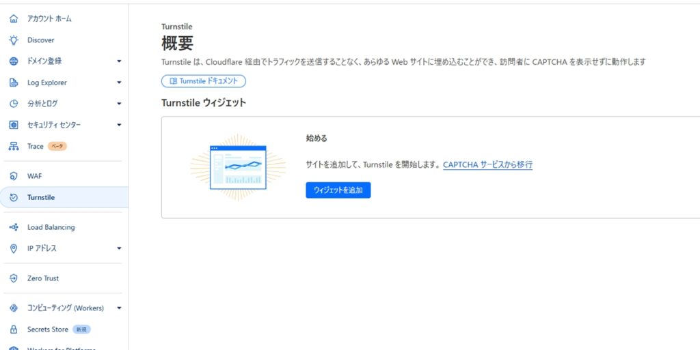Click the Load Balancing nodes icon
The height and width of the screenshot is (350, 700).
coord(14,227)
